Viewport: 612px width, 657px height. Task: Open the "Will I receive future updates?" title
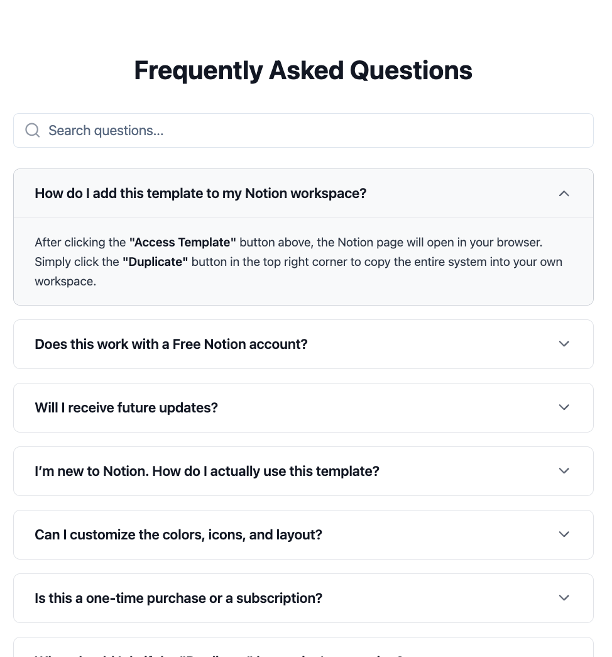point(126,407)
